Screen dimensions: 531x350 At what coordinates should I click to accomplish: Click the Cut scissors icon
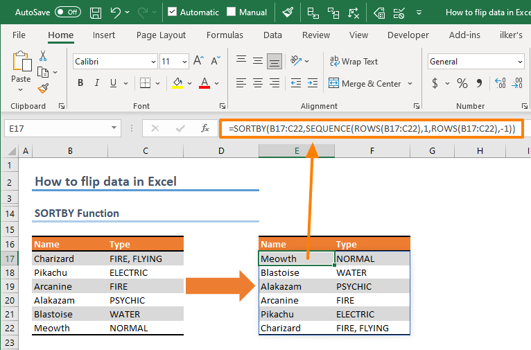43,56
